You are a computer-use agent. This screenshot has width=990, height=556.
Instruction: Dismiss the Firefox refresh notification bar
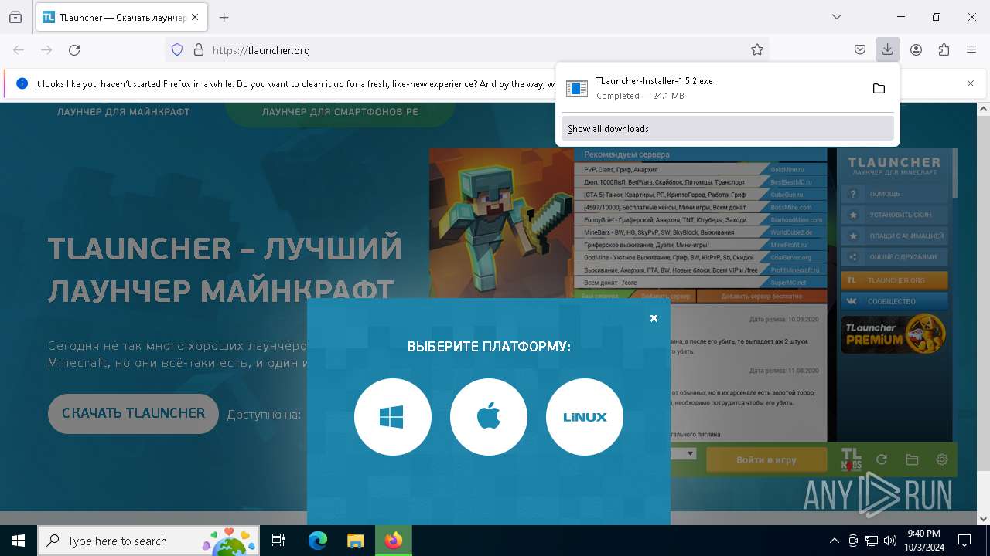pos(971,83)
